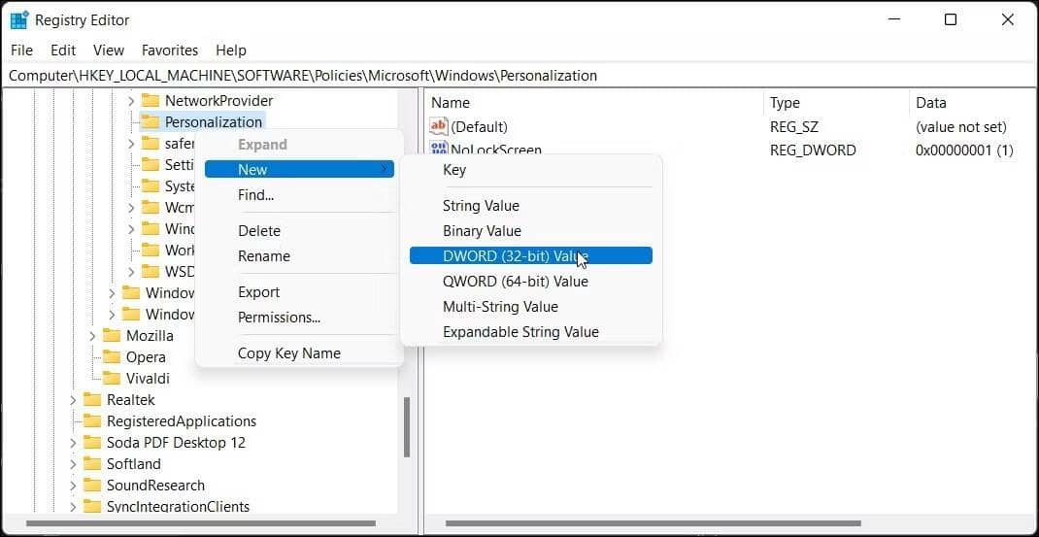The width and height of the screenshot is (1039, 537).
Task: Open the Favorites menu
Action: [x=170, y=50]
